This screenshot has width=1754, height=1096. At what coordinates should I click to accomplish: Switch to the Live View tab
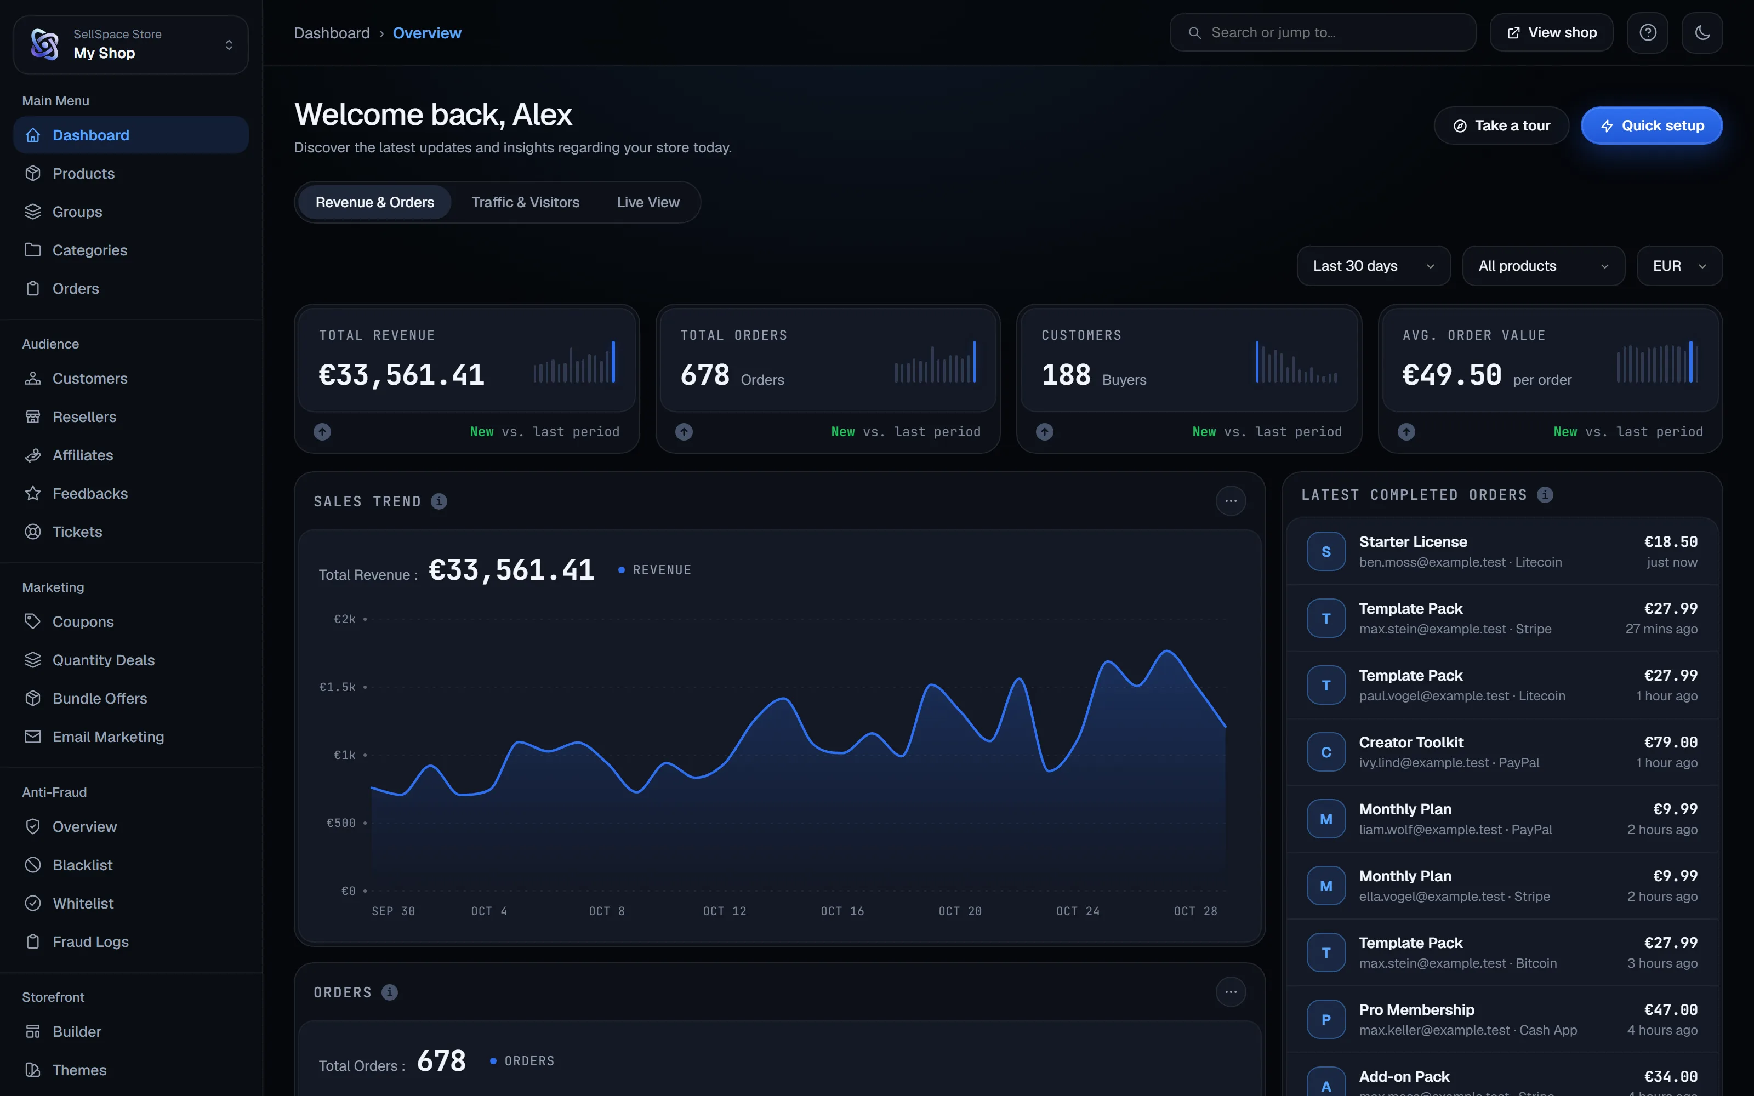(x=648, y=202)
